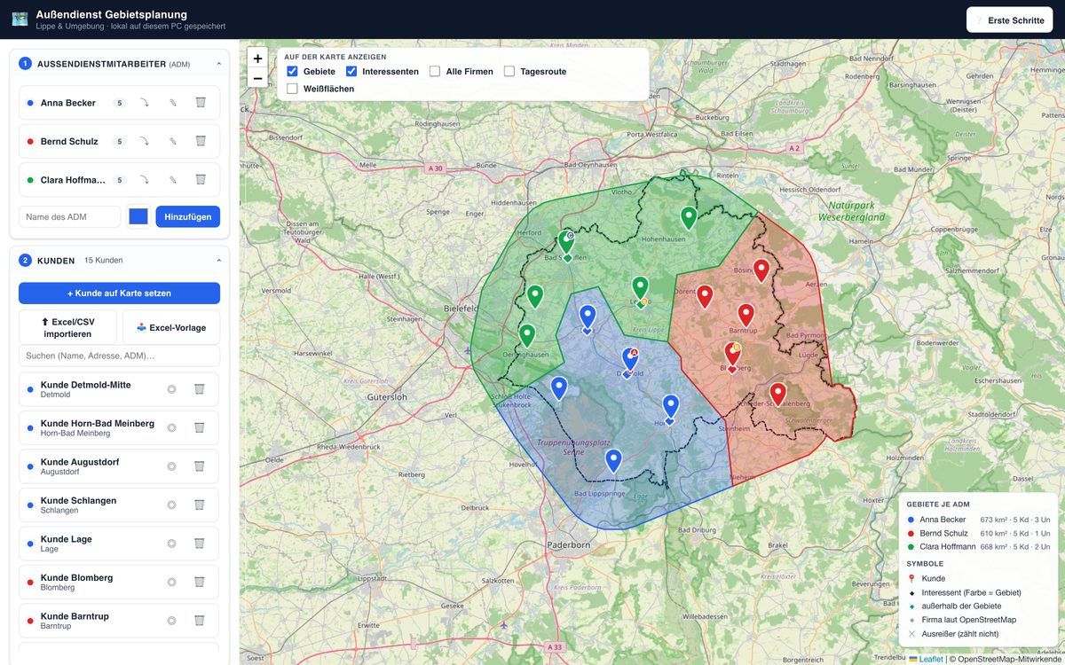Select the Kunde Horn-Bad Meinberg list entry

[119, 427]
